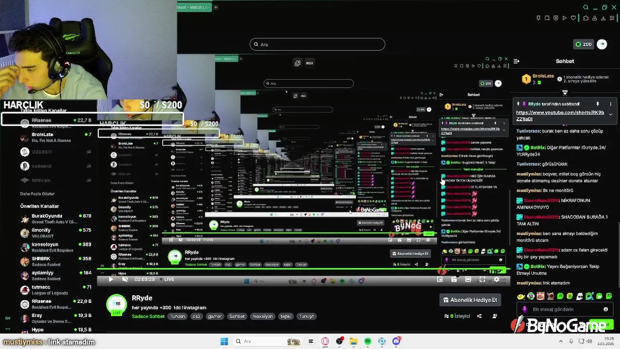Click the heart bookmark icon in toolbar
Viewport: 620px width, 349px height.
pos(573,18)
